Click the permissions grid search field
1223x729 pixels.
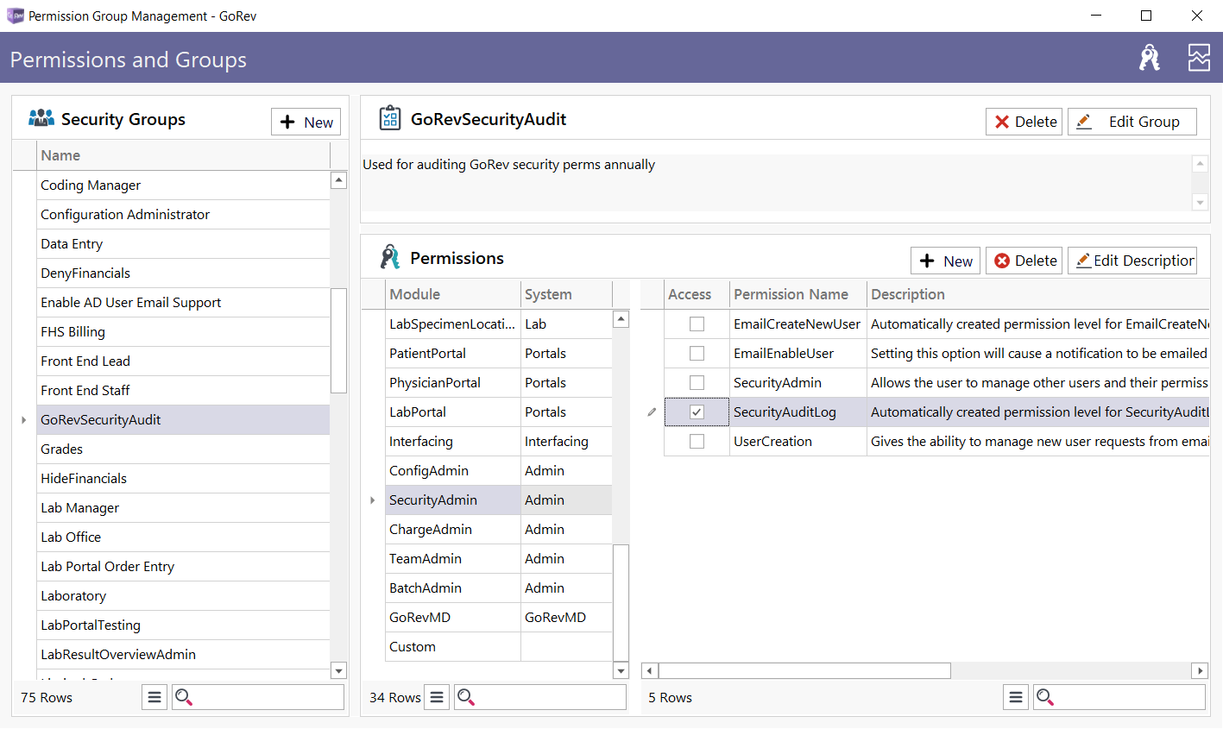coord(1119,697)
